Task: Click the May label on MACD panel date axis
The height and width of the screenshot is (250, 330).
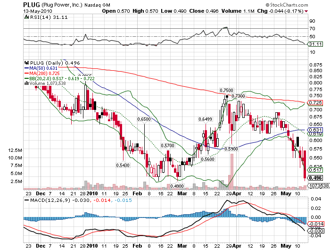Action: point(286,246)
